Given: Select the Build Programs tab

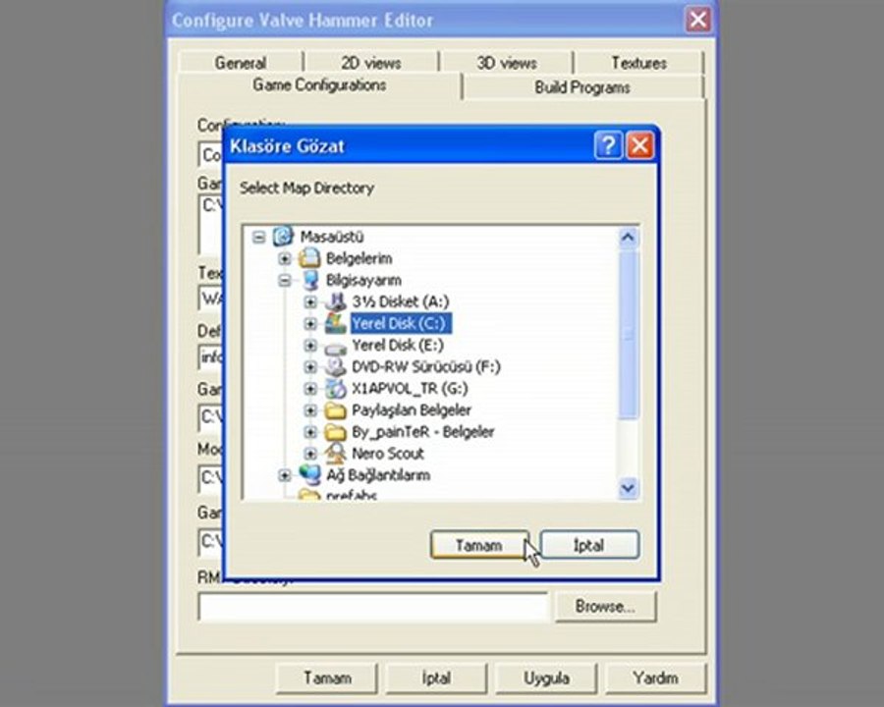Looking at the screenshot, I should [582, 87].
